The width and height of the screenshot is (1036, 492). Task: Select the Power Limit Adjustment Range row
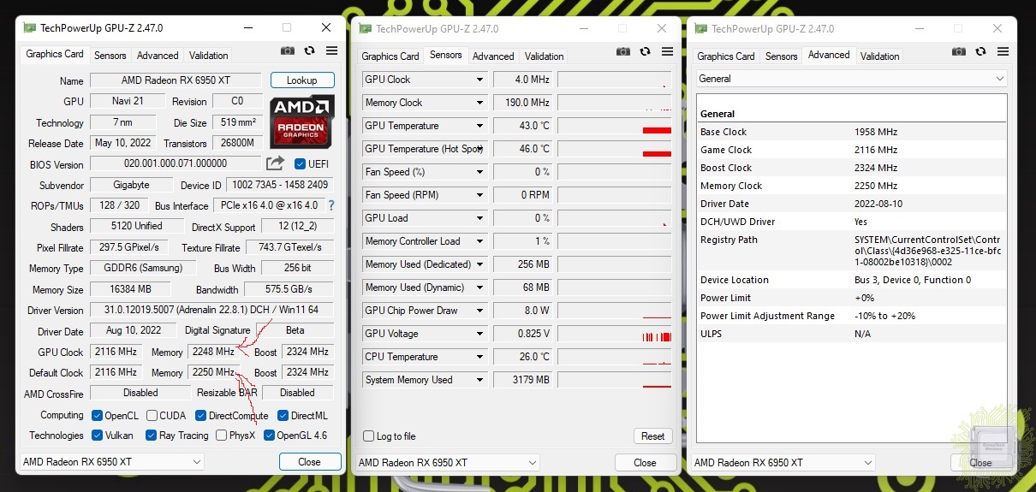click(851, 316)
